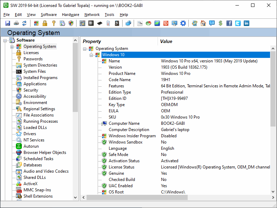Click the Refresh arrows toolbar icon
Viewport: 277px width, 208px height.
point(24,23)
